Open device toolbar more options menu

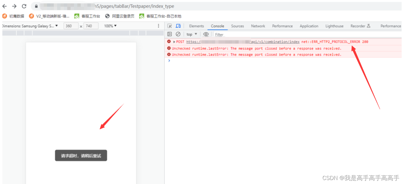pyautogui.click(x=158, y=26)
